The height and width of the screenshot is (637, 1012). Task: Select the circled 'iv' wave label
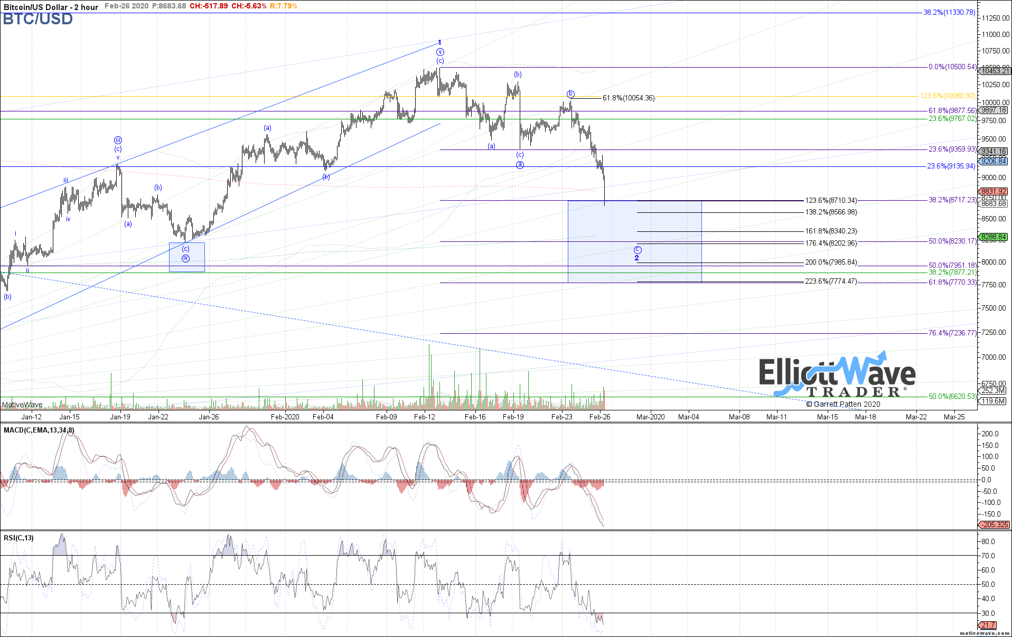coord(185,258)
